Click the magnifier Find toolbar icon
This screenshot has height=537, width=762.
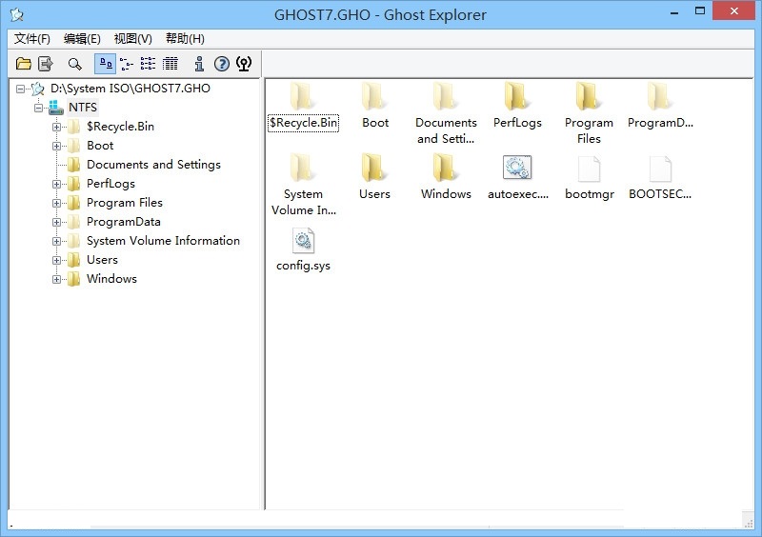(x=75, y=64)
